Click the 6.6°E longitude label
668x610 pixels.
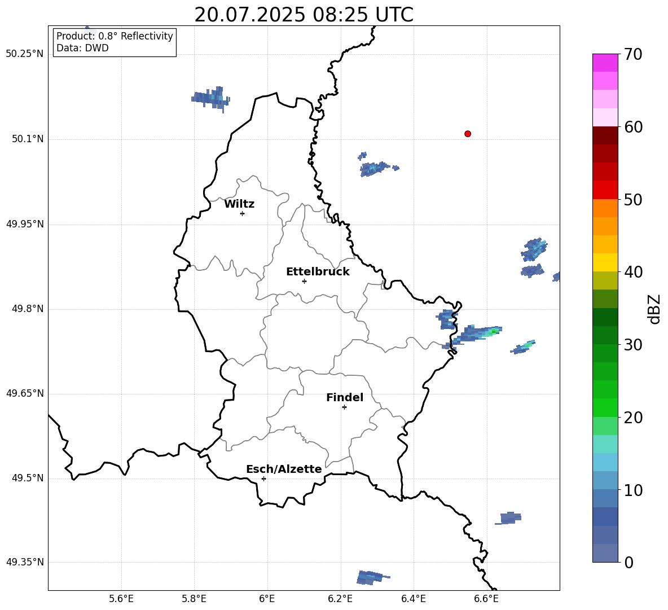(486, 599)
